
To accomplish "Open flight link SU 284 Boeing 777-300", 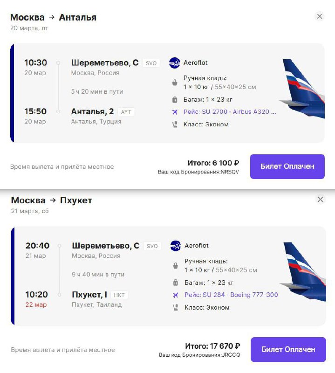I will (x=231, y=295).
